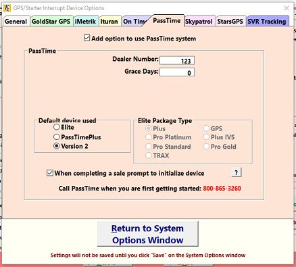
Task: Switch to the General tab
Action: [x=16, y=22]
